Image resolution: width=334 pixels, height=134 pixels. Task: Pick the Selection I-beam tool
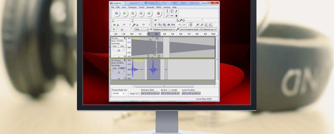coord(167,11)
